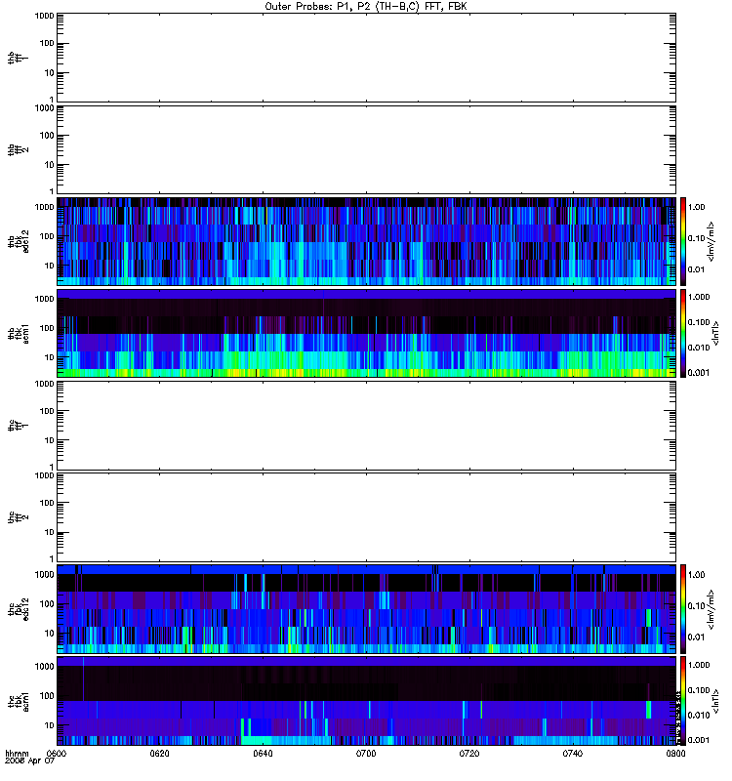This screenshot has height=781, width=732.
Task: Click the thc fbk scm1 y-axis title
Action: 19,701
